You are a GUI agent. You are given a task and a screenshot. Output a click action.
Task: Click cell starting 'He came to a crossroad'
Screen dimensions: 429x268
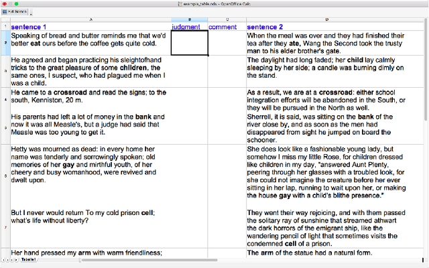(x=91, y=100)
